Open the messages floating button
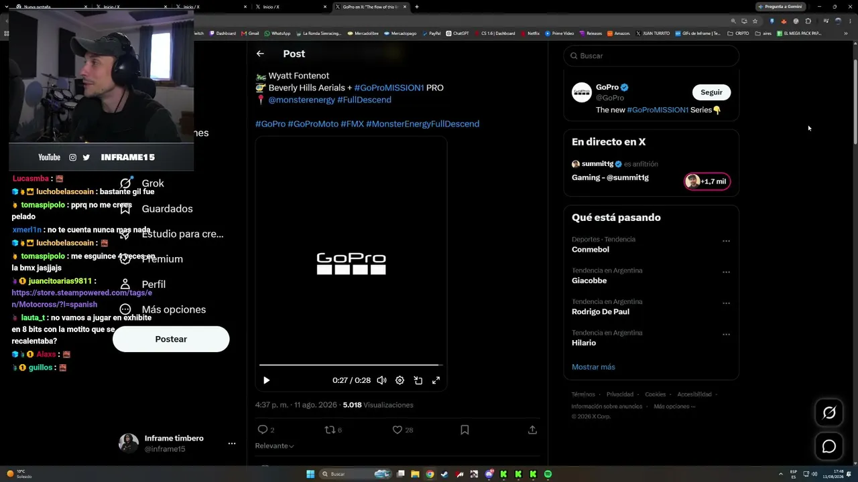858x482 pixels. click(x=829, y=447)
